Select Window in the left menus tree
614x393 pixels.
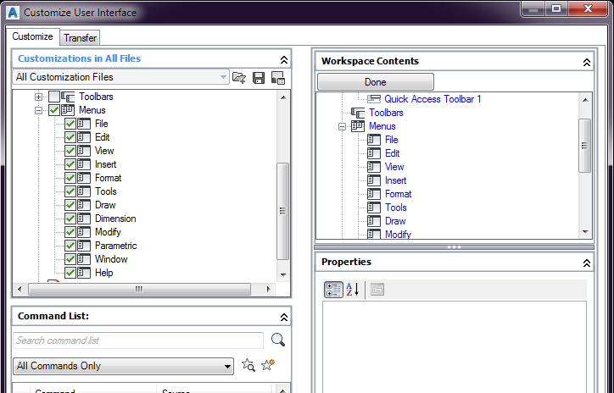click(x=111, y=259)
